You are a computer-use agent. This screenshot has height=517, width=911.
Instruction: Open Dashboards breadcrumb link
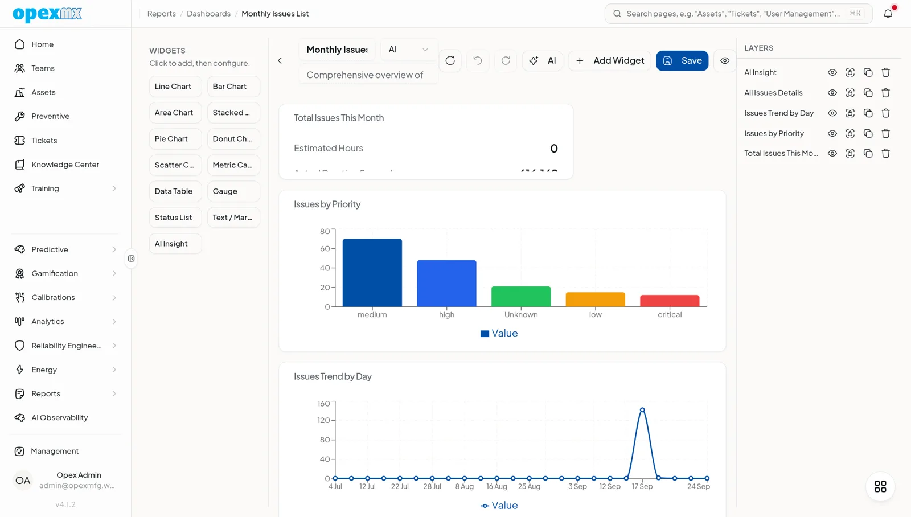[208, 14]
